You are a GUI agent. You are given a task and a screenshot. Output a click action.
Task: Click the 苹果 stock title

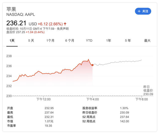(x=11, y=9)
